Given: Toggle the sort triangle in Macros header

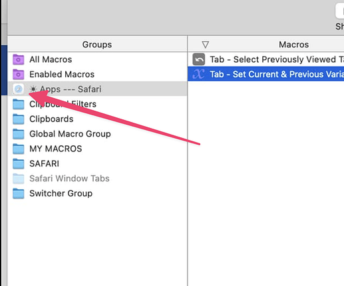Looking at the screenshot, I should (206, 45).
